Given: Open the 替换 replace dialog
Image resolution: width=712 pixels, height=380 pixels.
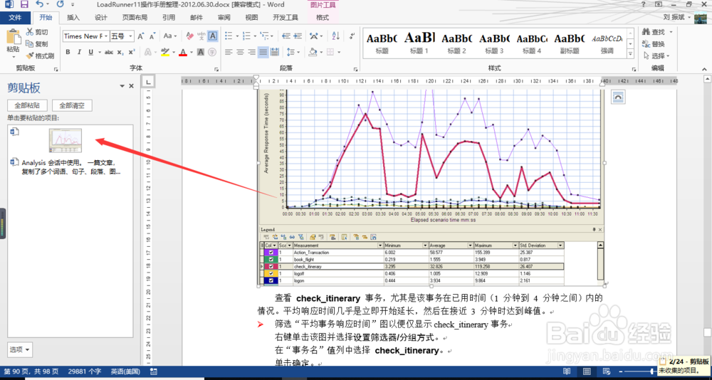Looking at the screenshot, I should coord(654,44).
